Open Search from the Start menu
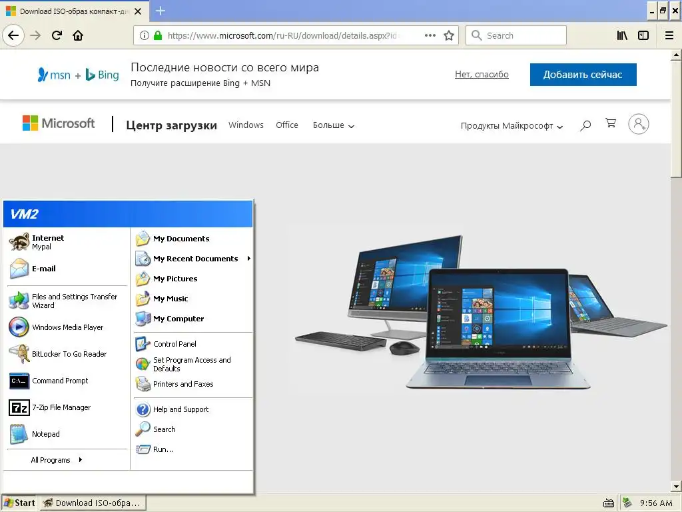The height and width of the screenshot is (512, 682). pos(192,429)
